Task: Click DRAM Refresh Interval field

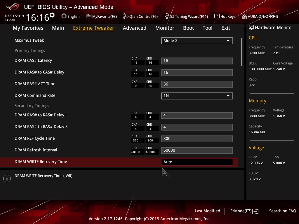Action: 197,150
